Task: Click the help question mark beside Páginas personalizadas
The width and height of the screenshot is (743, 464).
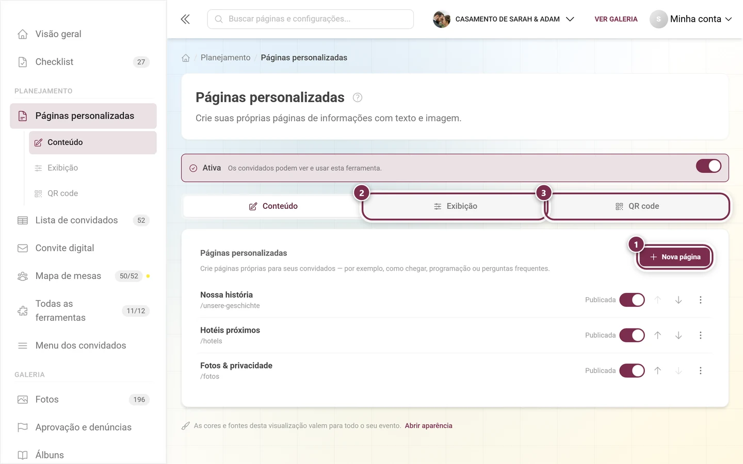Action: [x=358, y=97]
